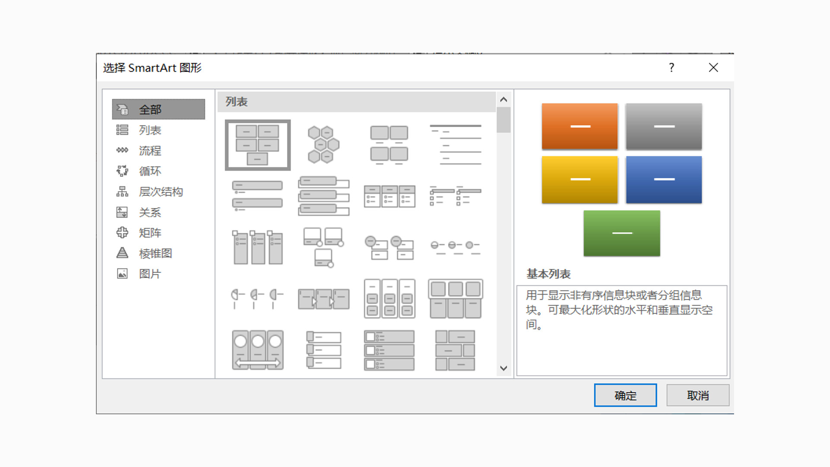Image resolution: width=830 pixels, height=467 pixels.
Task: Choose the Basic Block List layout thumbnail
Action: click(x=258, y=145)
